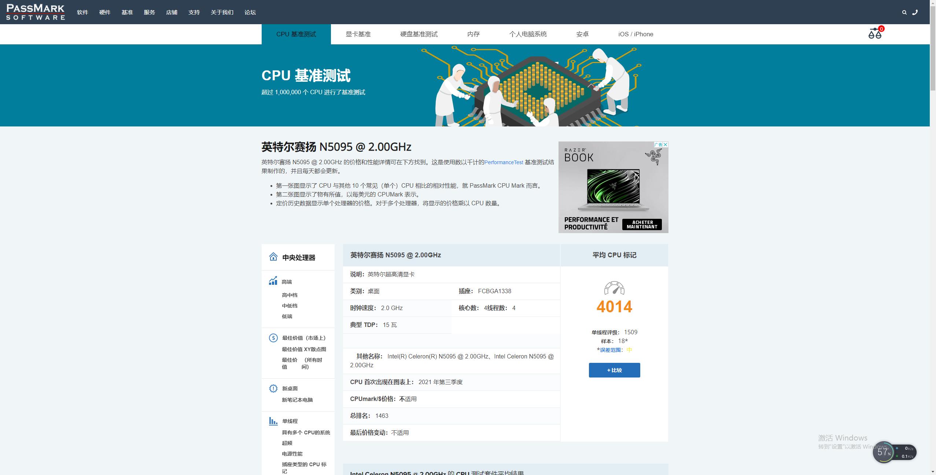The image size is (936, 475).
Task: Click the 误差范围 link under the sample count
Action: [611, 349]
